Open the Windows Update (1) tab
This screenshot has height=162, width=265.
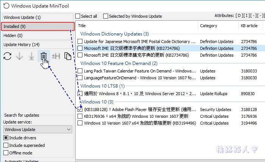point(38,17)
